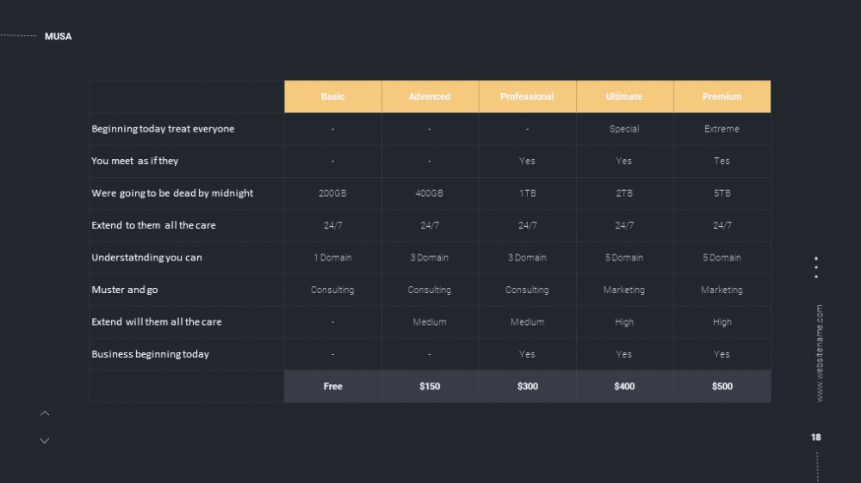Click the slide number 18

pyautogui.click(x=816, y=437)
